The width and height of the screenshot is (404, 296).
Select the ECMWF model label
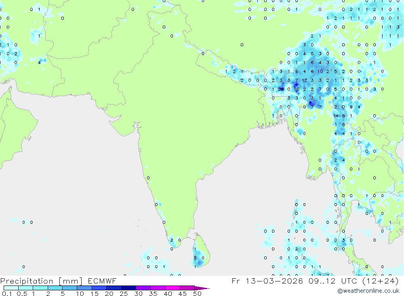pos(102,281)
